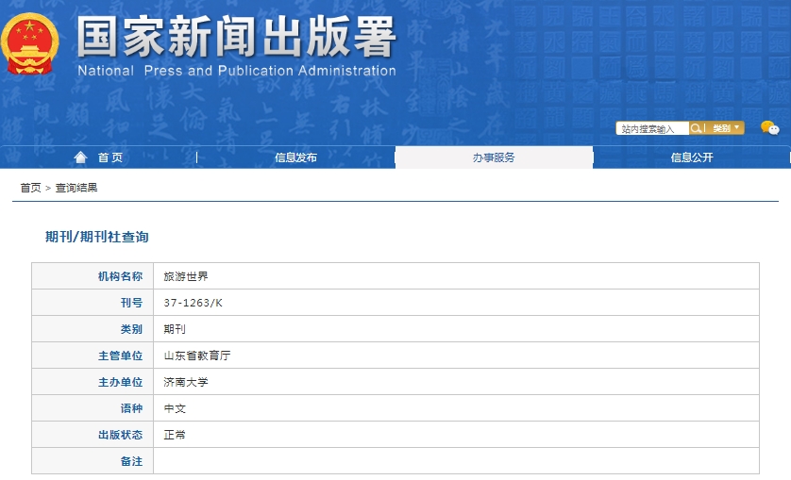Image resolution: width=791 pixels, height=480 pixels.
Task: Click the 国家新闻出版署 site title
Action: click(236, 38)
